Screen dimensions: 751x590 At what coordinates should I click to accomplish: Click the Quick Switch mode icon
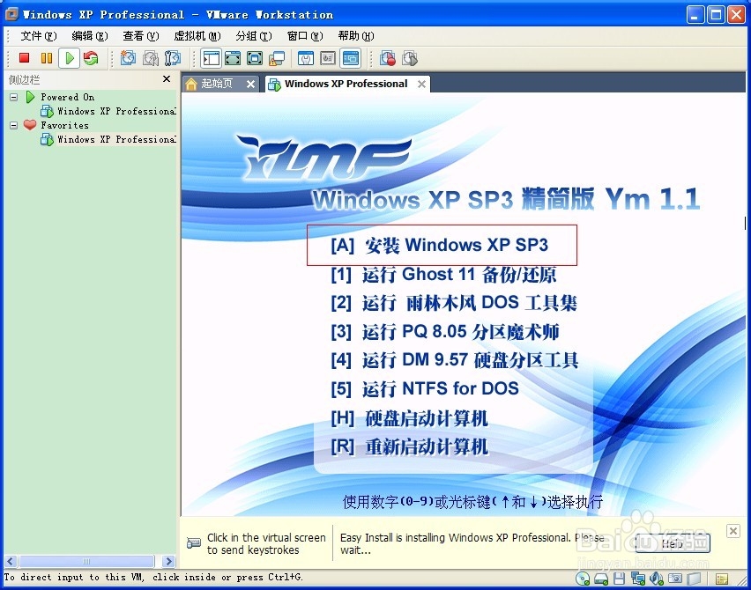[233, 58]
